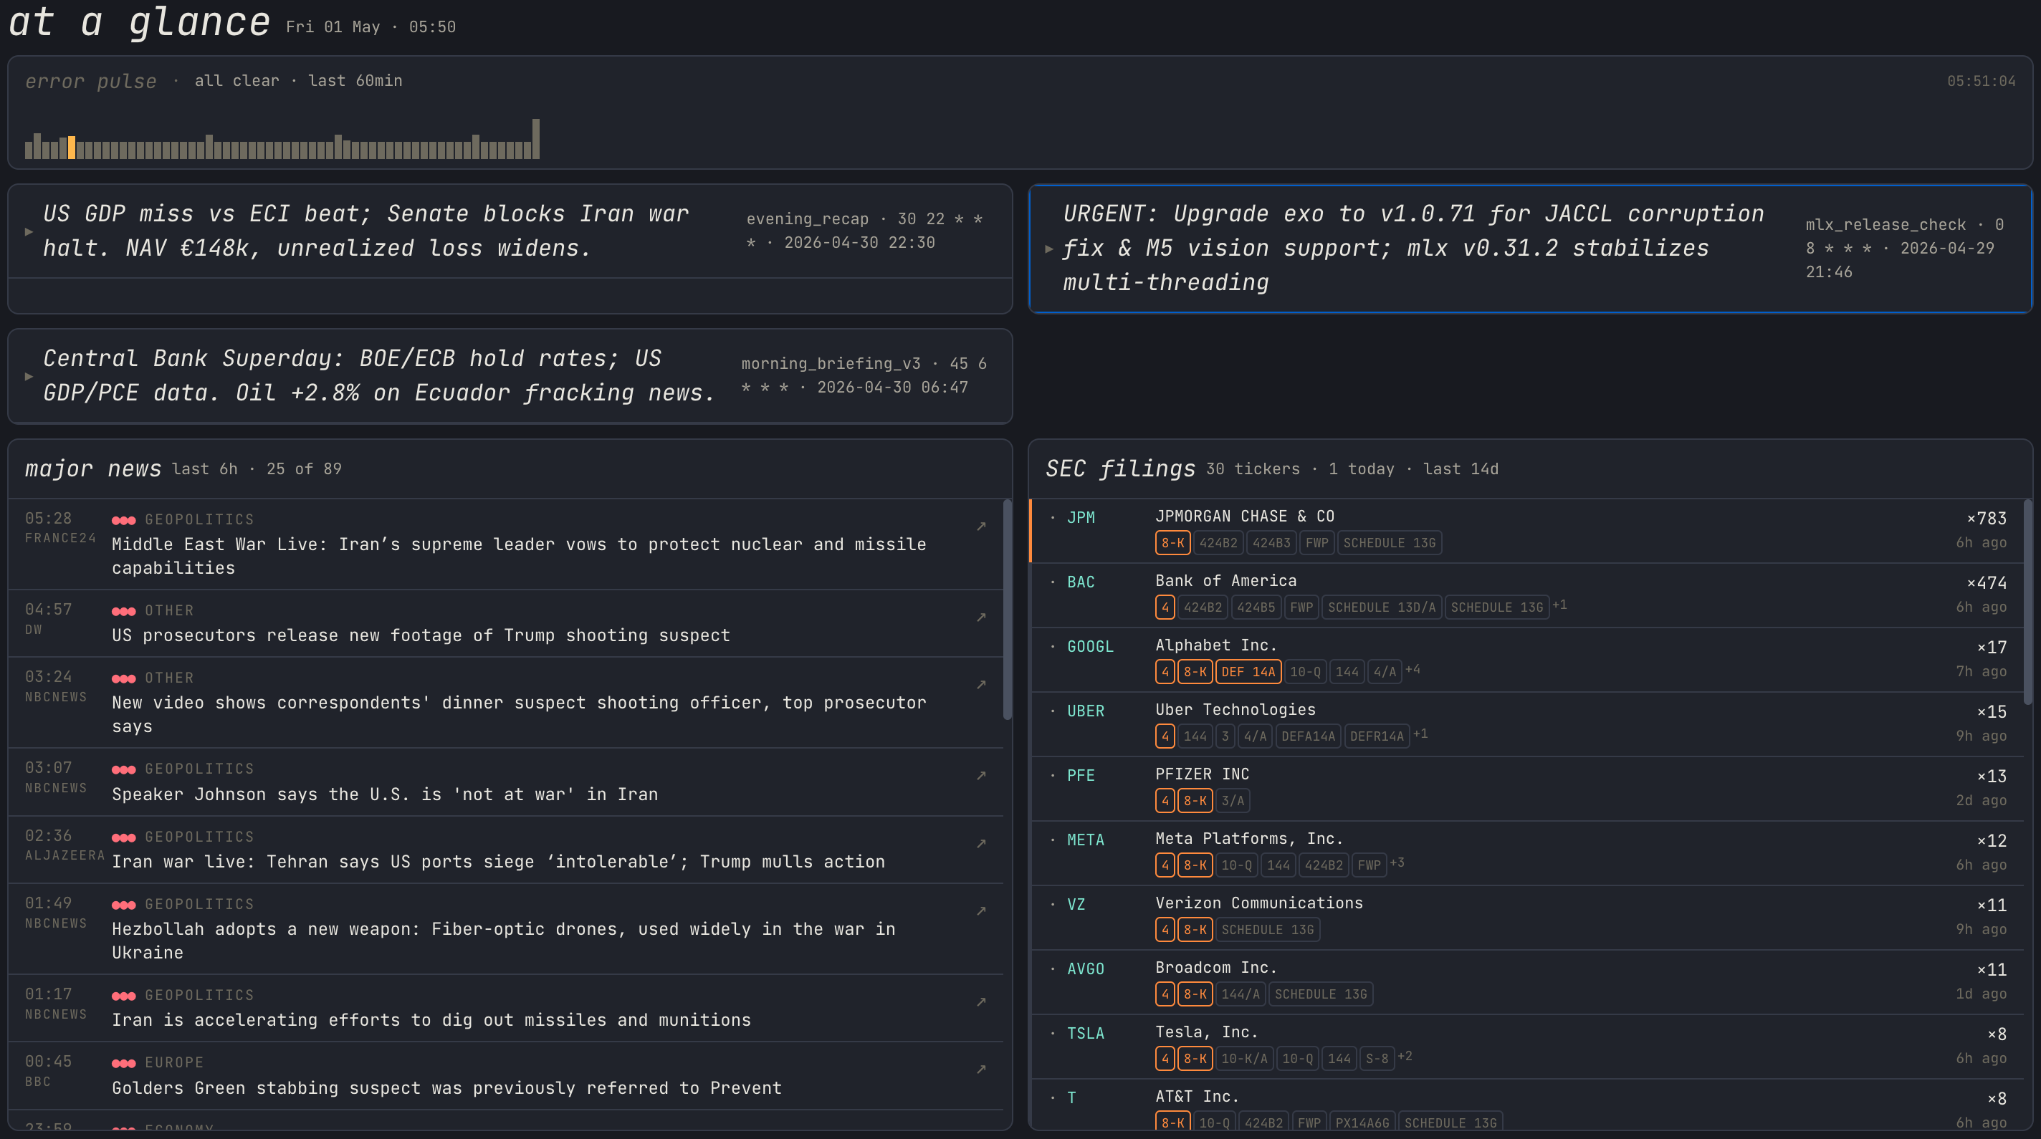Open external link for Golders Green stabbing story
The image size is (2041, 1139).
tap(981, 1070)
